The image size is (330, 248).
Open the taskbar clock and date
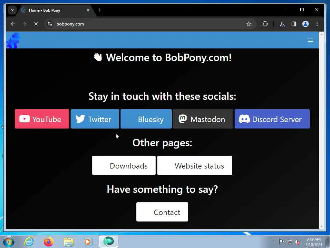coord(313,242)
